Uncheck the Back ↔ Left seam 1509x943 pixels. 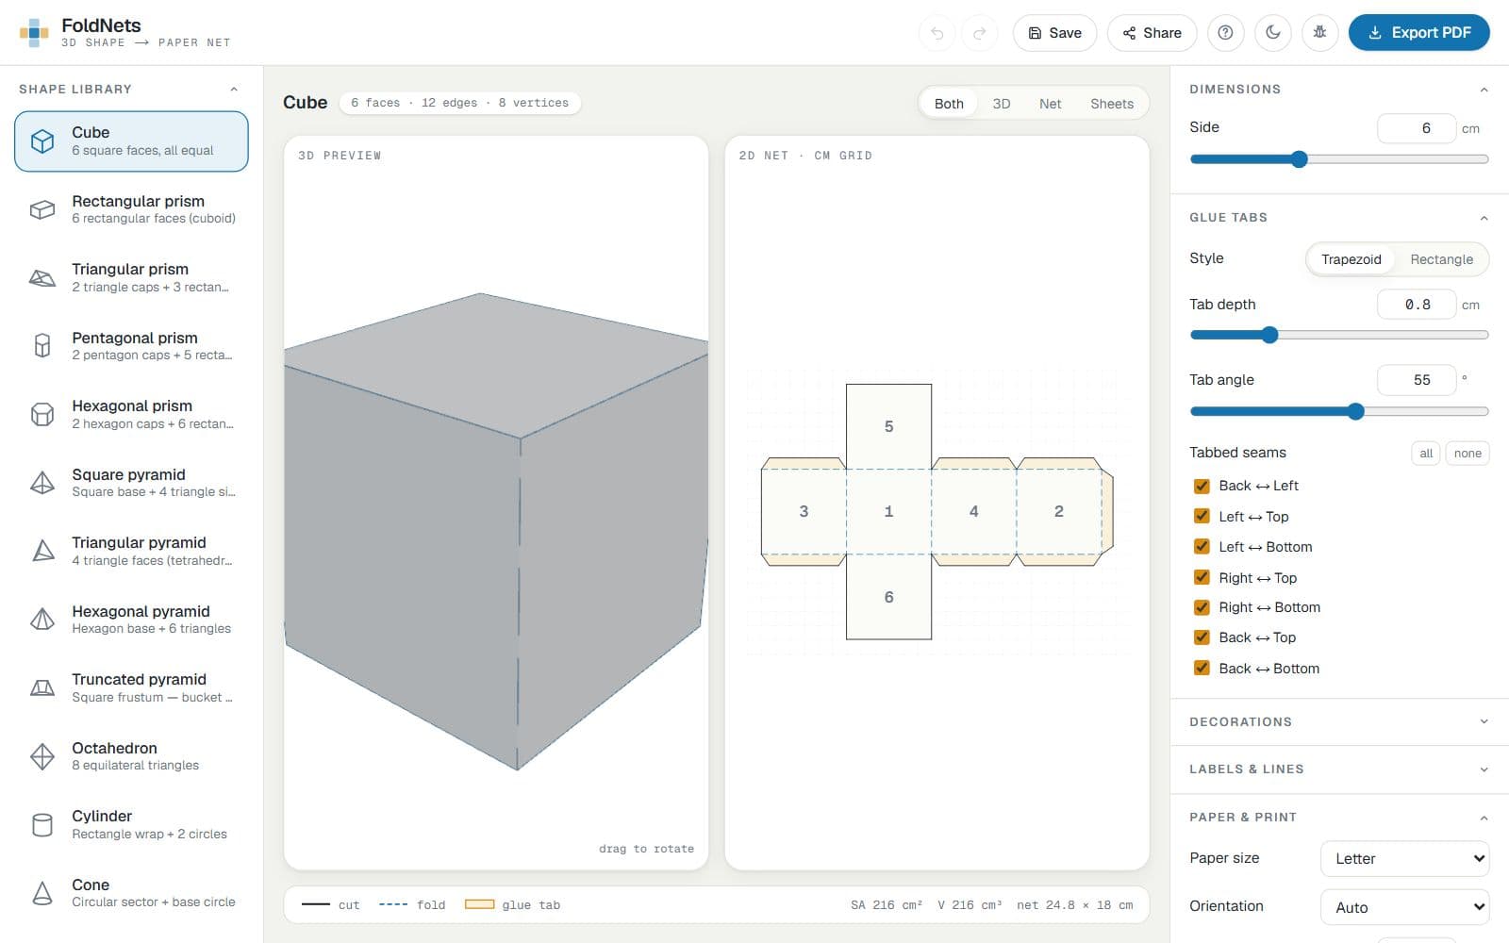click(1202, 486)
